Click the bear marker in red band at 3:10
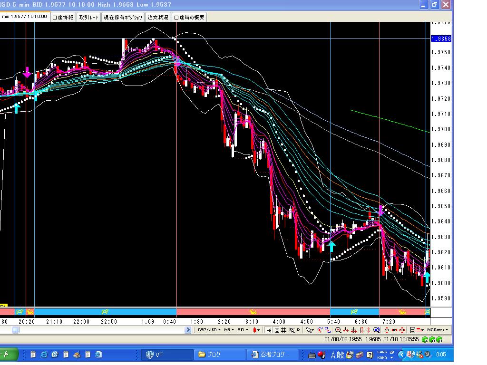 click(253, 312)
